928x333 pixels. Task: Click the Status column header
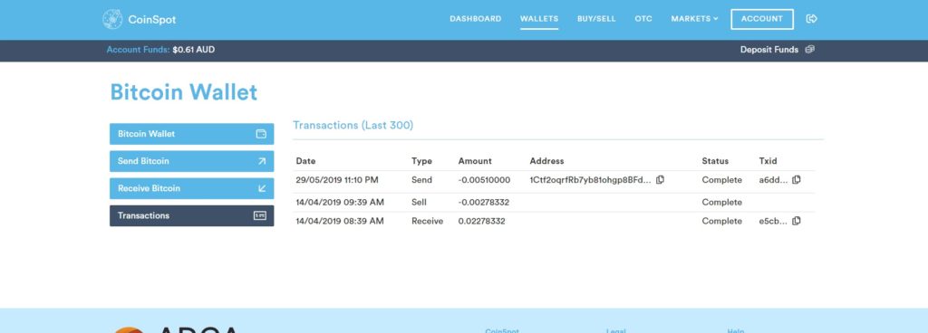point(715,160)
